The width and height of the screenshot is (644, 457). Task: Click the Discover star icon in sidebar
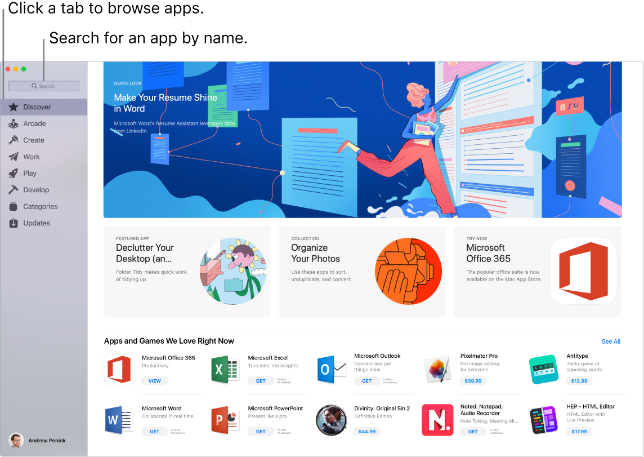click(14, 107)
